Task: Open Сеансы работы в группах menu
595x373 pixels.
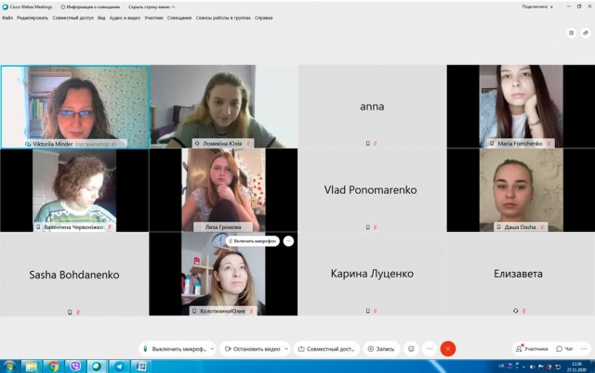Action: 223,18
